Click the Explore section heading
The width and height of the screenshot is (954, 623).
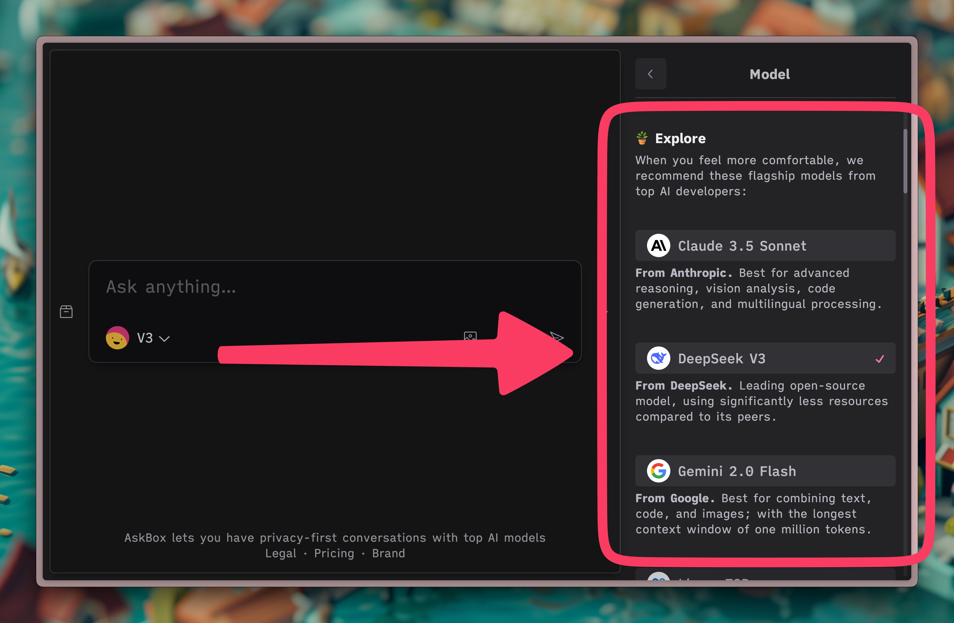coord(680,138)
